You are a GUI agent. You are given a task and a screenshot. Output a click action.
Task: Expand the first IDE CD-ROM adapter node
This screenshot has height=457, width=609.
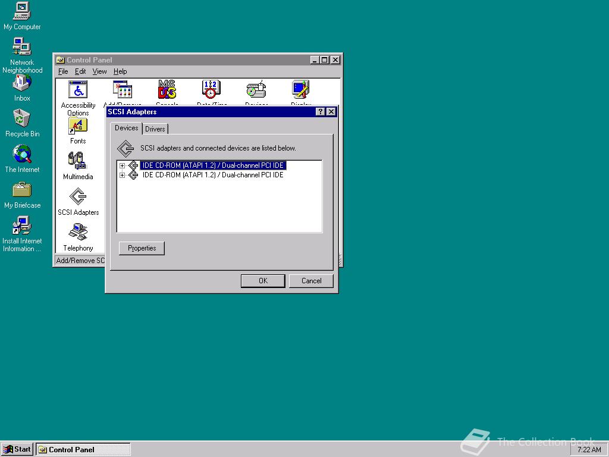[122, 165]
